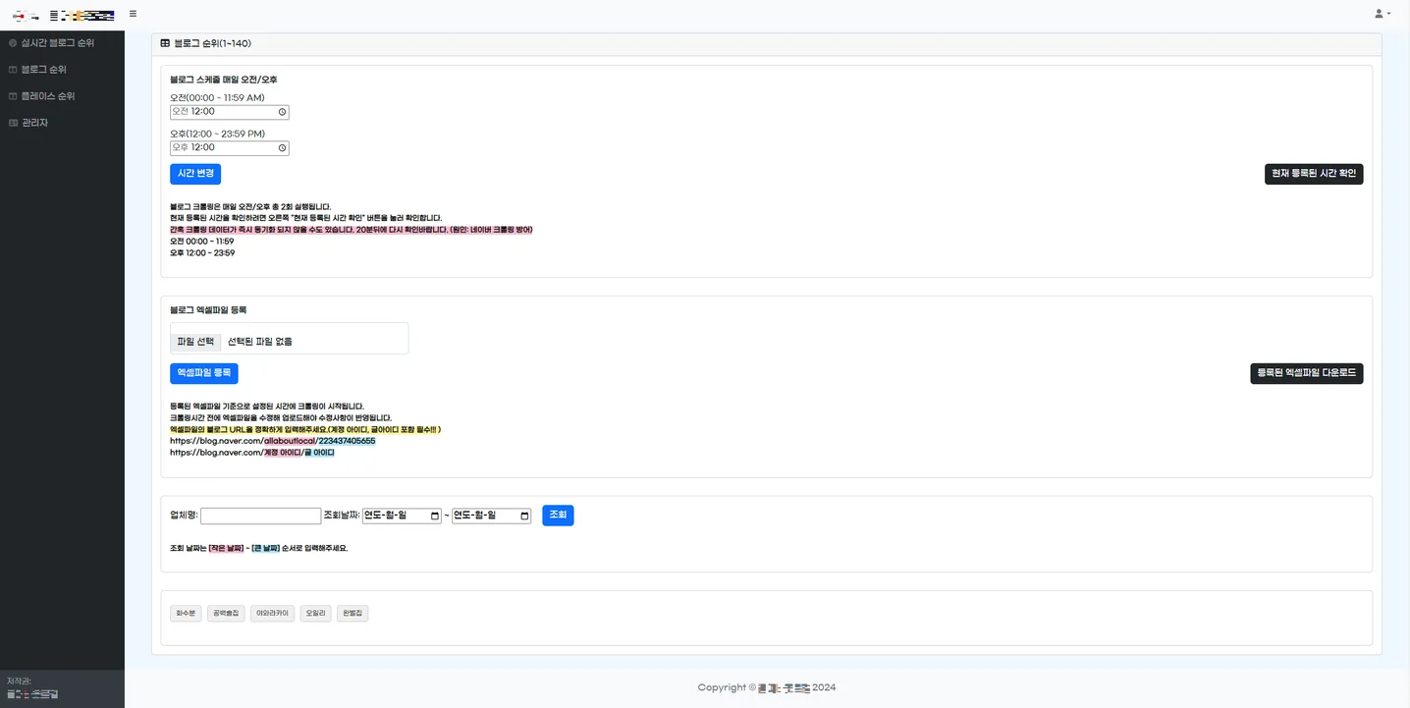Click the table icon beside 블로그 순위(1~140)
This screenshot has height=708, width=1410.
click(165, 43)
